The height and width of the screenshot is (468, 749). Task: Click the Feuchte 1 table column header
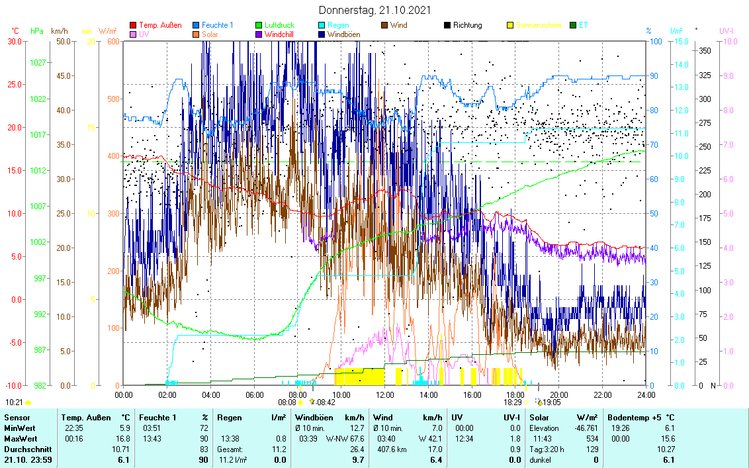157,418
